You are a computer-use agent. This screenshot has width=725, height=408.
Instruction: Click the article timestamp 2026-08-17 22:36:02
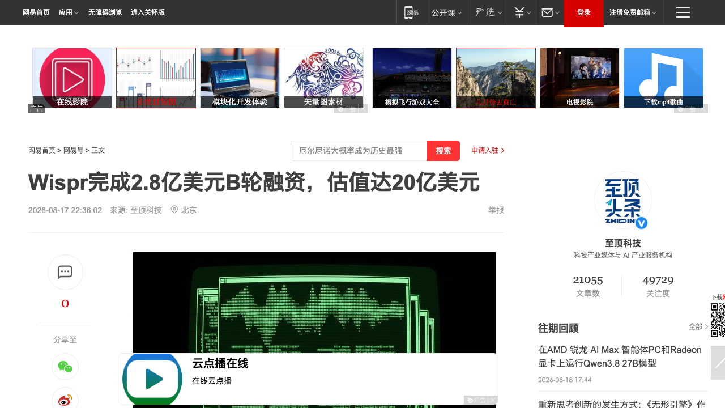click(x=65, y=210)
